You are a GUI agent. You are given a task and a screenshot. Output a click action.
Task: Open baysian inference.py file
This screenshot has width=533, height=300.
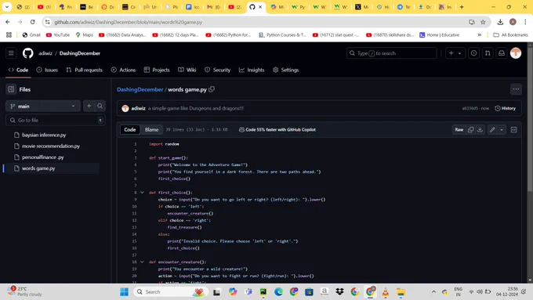coord(44,135)
